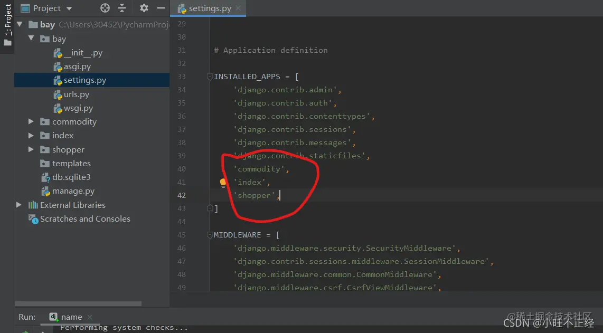Screen dimensions: 603x333
Task: Place cursor on 'shopper' line 42
Action: tap(254, 195)
